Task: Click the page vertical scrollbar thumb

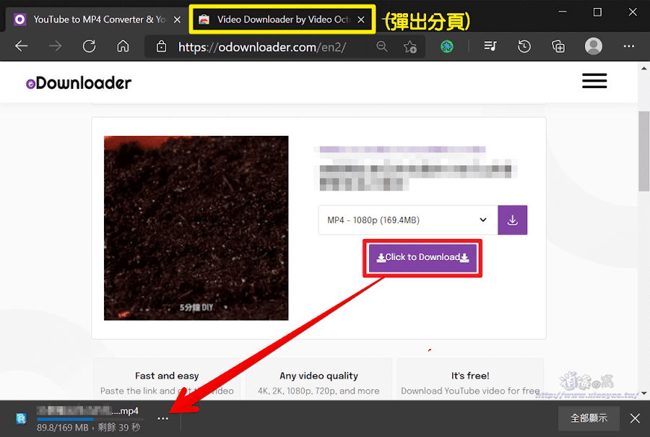Action: coord(643,151)
